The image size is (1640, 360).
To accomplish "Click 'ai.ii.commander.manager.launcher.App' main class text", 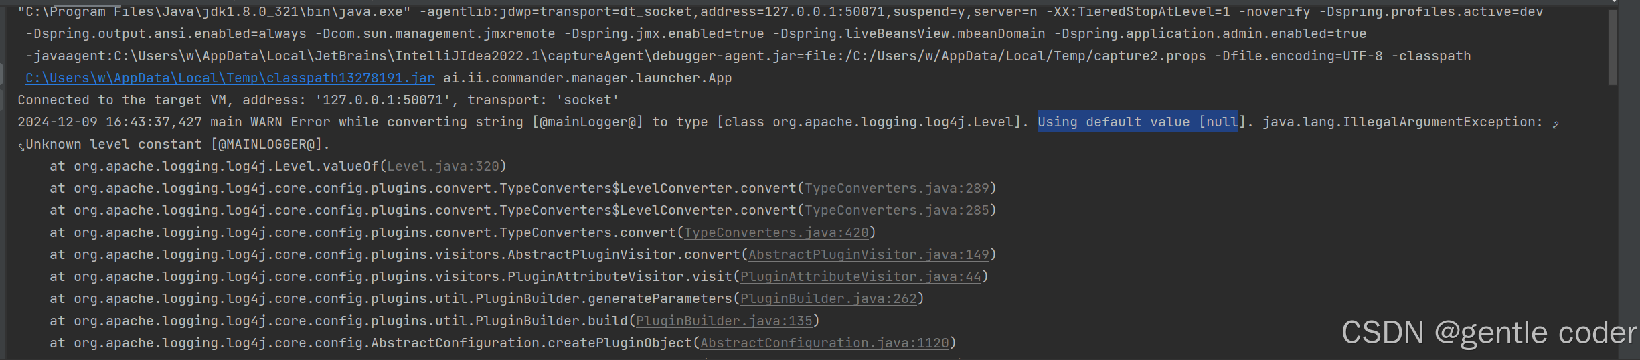I will 588,78.
